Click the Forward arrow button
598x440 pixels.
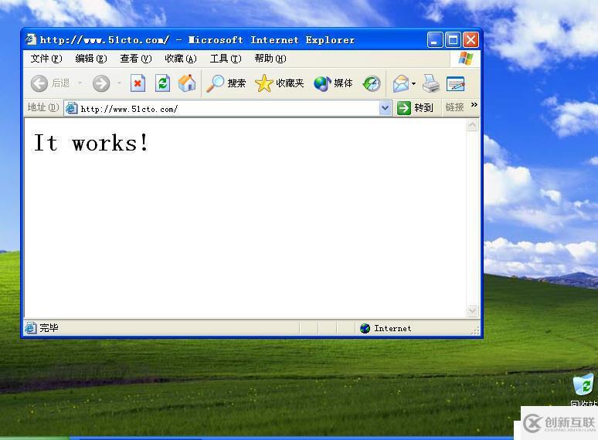[101, 83]
